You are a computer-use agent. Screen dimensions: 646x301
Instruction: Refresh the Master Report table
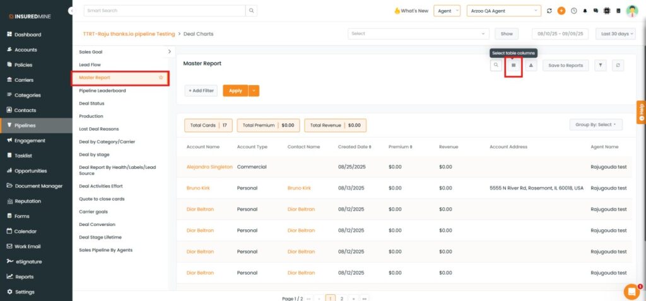tap(618, 65)
